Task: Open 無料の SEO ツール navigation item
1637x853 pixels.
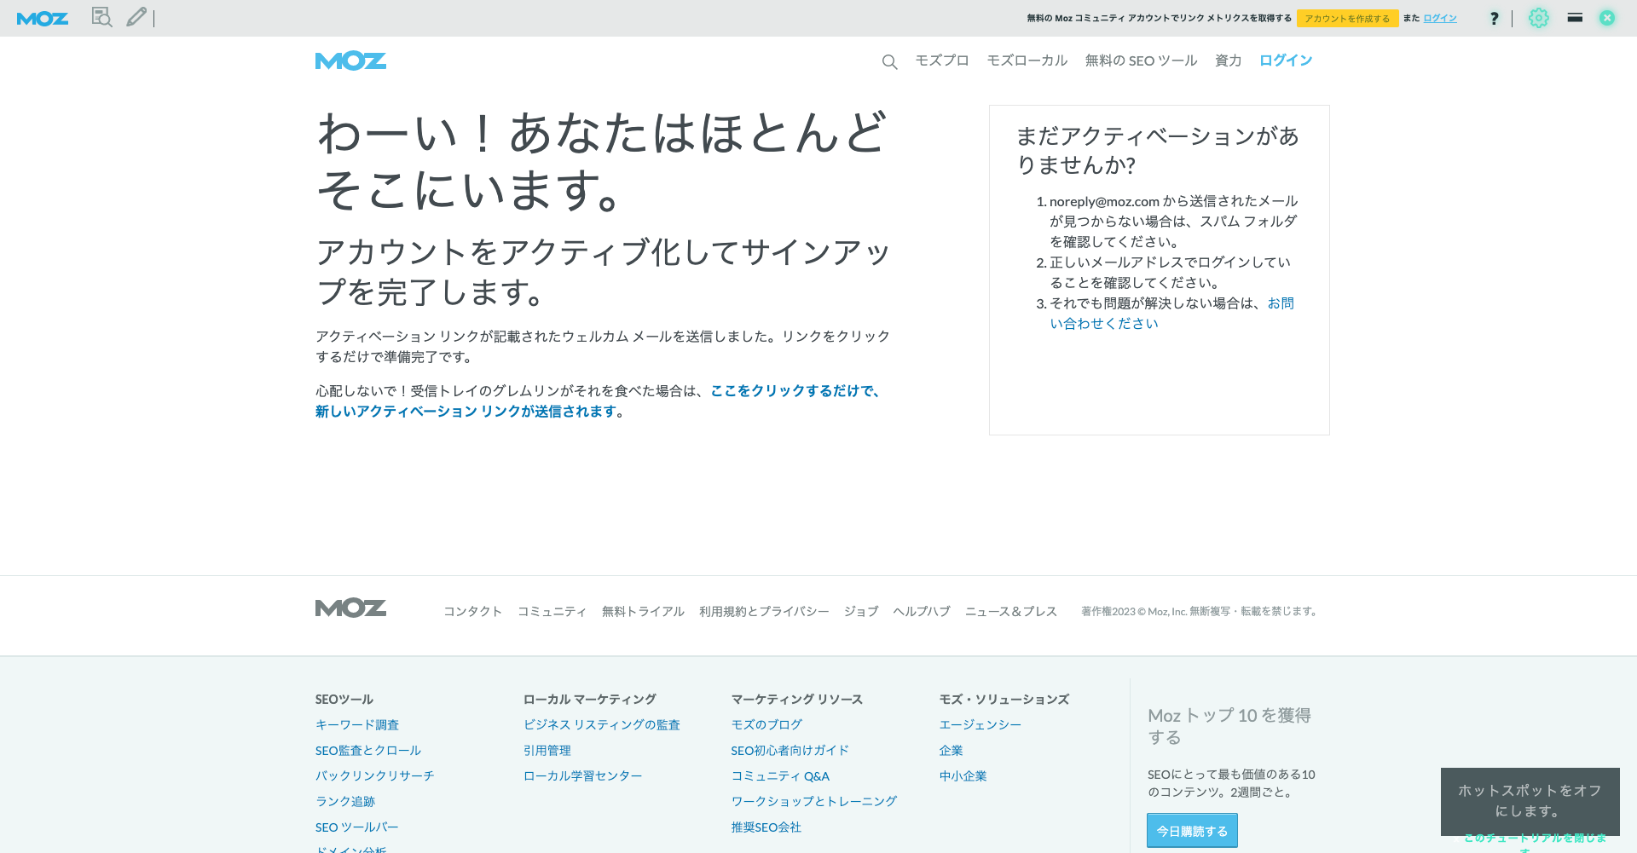Action: click(1141, 61)
